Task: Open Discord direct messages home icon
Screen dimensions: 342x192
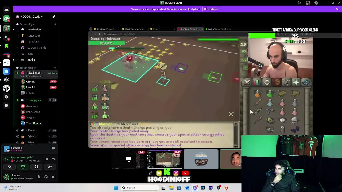Action: tap(6, 10)
